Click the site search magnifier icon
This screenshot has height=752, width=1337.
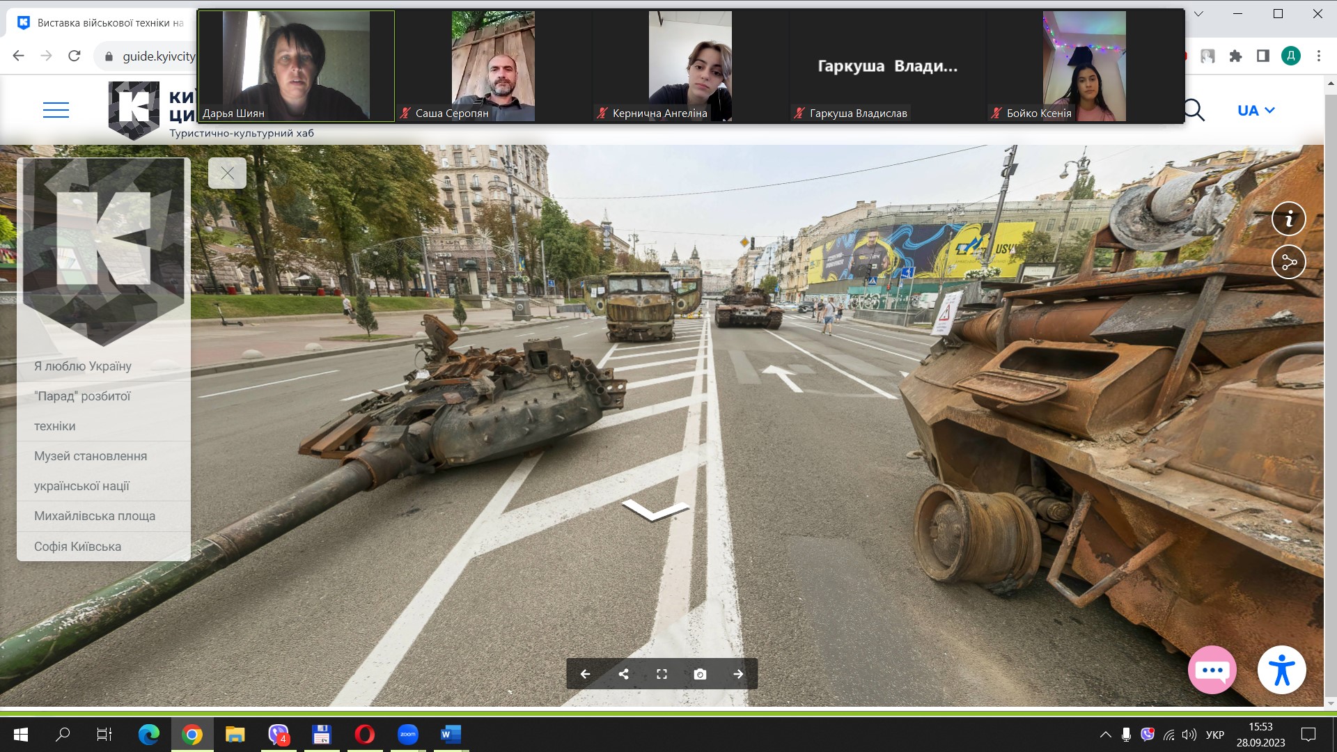click(1194, 110)
